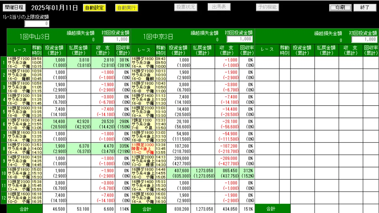
Task: Click the green row number 6 label
Action: (x=3, y=124)
